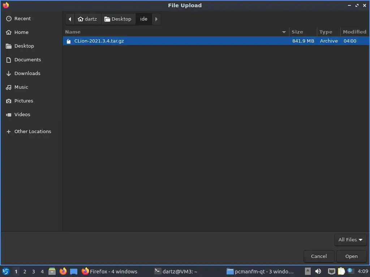This screenshot has height=277, width=370.
Task: Close the File Upload dialog
Action: pyautogui.click(x=364, y=5)
